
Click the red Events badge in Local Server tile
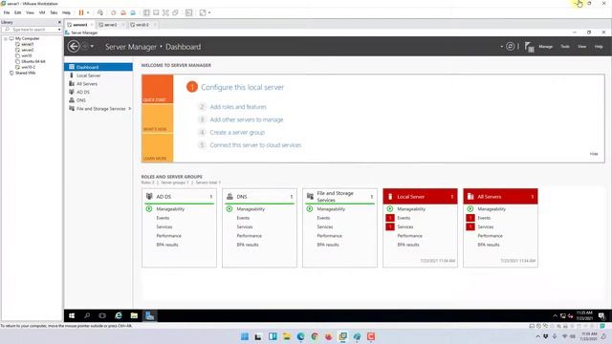tap(390, 218)
